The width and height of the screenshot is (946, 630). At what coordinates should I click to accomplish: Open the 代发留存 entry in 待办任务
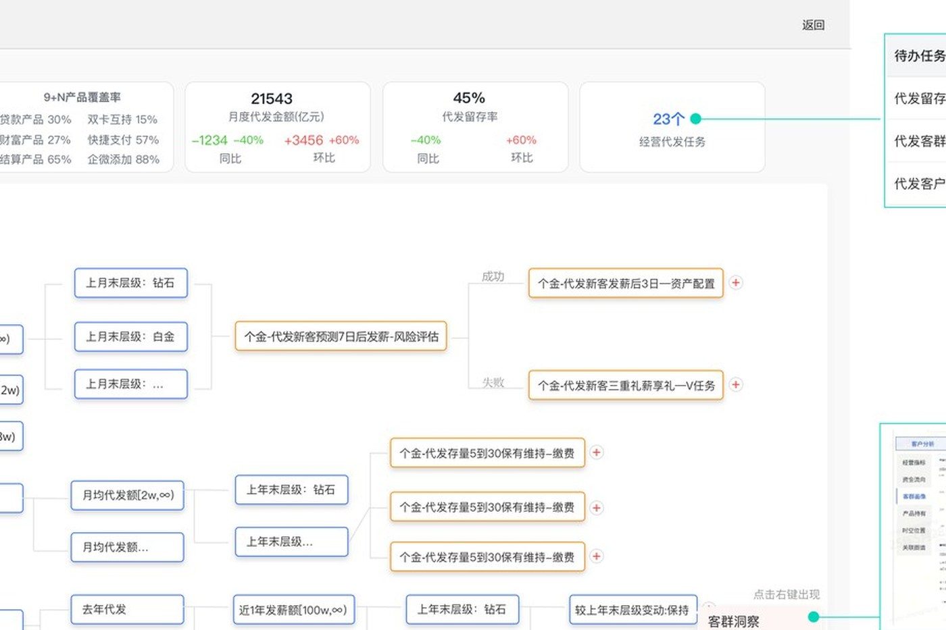pos(919,99)
